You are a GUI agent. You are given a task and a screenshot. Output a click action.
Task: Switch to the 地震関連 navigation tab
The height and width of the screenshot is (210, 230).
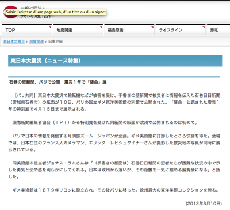pyautogui.click(x=78, y=30)
